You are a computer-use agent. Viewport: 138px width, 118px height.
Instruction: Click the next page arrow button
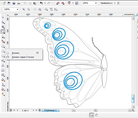click(33, 110)
